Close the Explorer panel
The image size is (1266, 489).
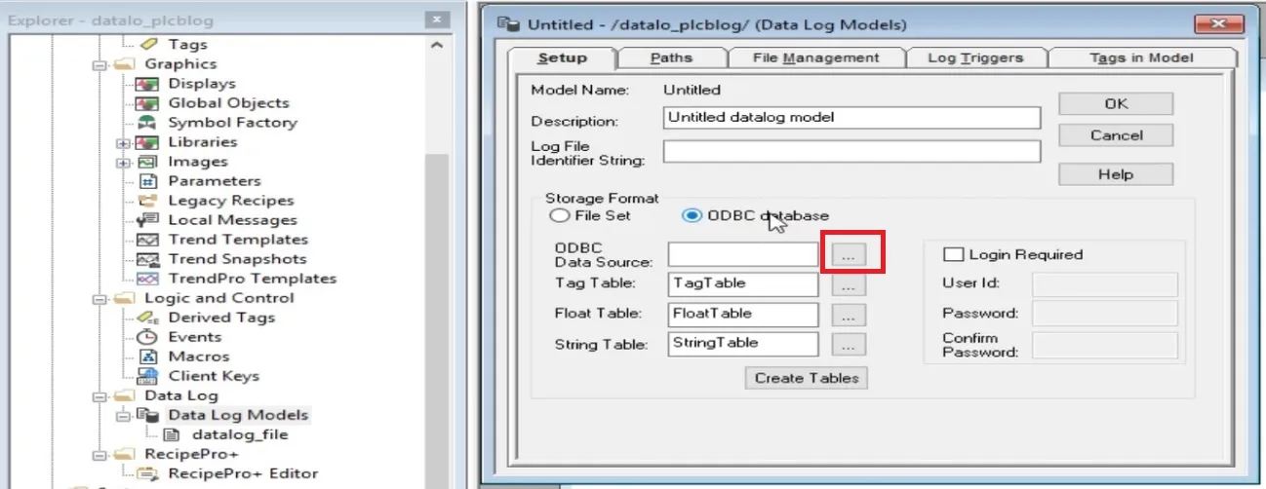pos(438,19)
